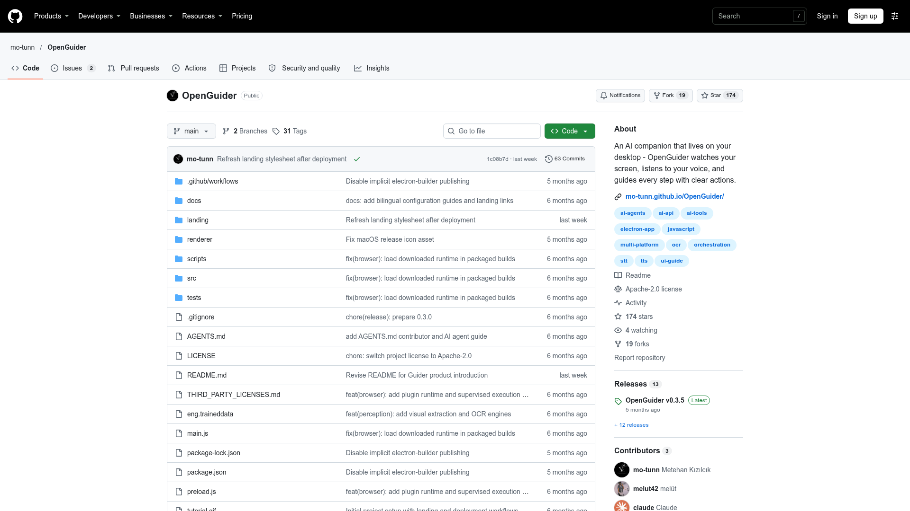910x511 pixels.
Task: Select the Code repository tab
Action: (26, 68)
